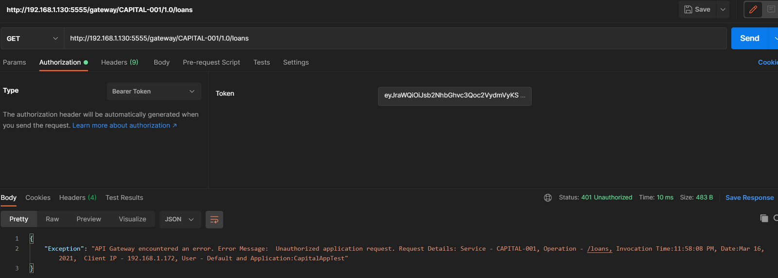Open the Bearer Token type dropdown
The width and height of the screenshot is (778, 278).
tap(154, 91)
